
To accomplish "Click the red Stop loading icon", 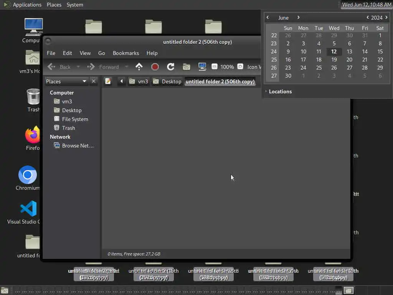I will (x=155, y=67).
